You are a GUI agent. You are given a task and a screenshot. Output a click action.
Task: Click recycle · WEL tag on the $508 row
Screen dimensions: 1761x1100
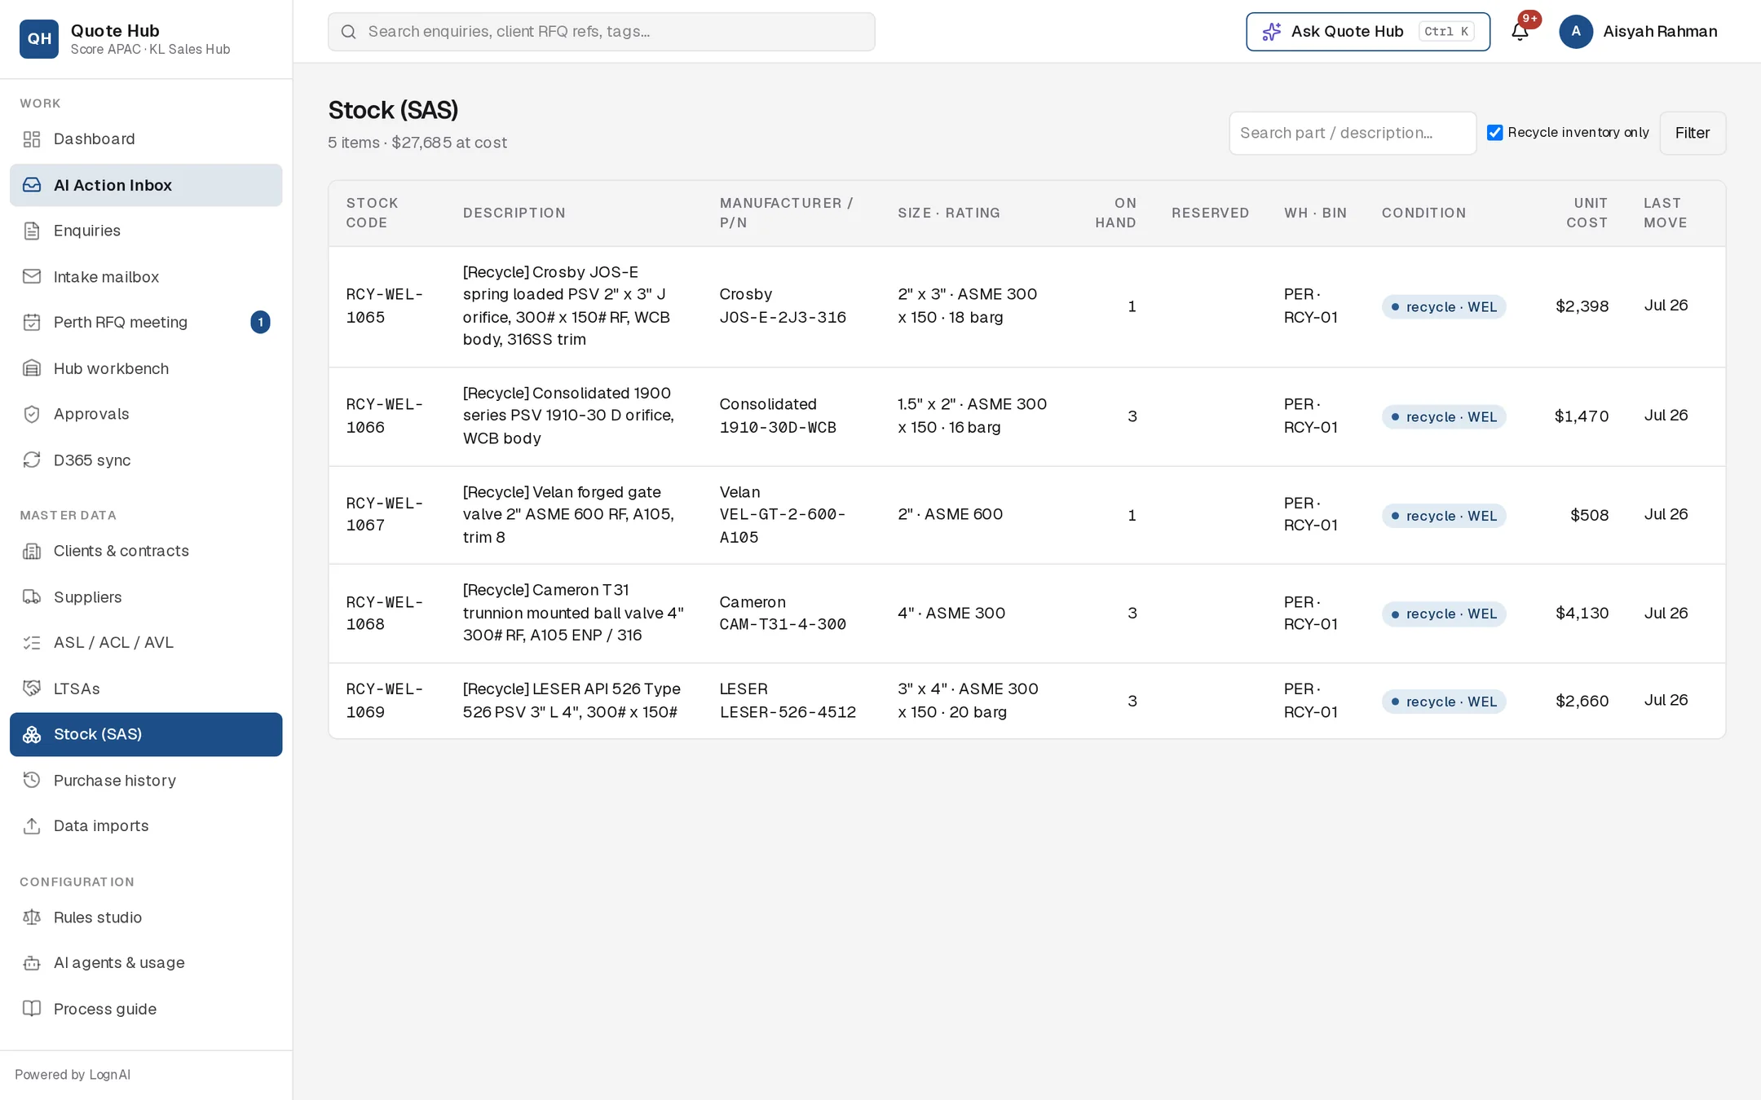(1444, 516)
